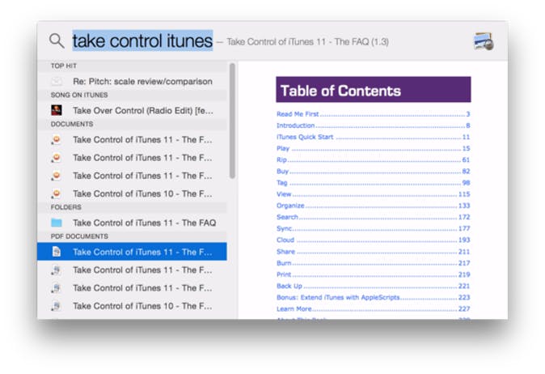Go to the 'Back Up' chapter link

373,287
